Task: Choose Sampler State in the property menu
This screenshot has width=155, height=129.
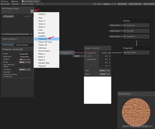Action: (46, 63)
